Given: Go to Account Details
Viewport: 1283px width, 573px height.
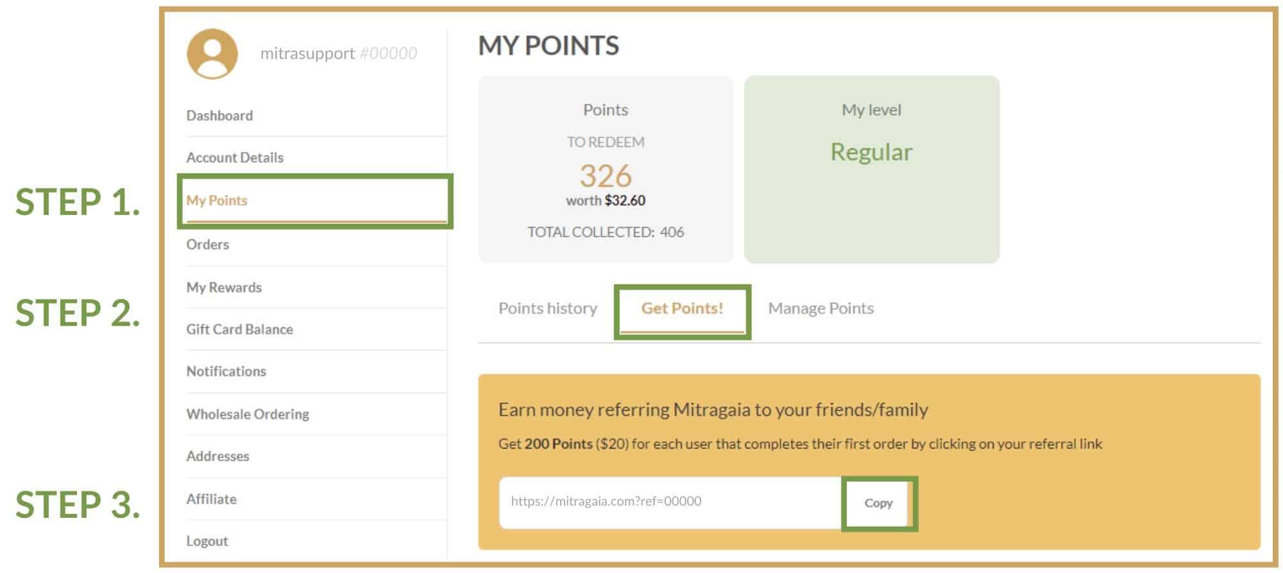Looking at the screenshot, I should pyautogui.click(x=235, y=157).
